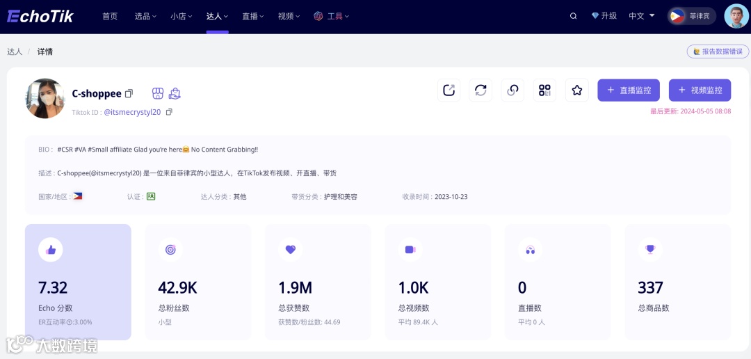This screenshot has height=359, width=751.
Task: Open the @itsmecrystyl20 TikTok link
Action: 133,112
